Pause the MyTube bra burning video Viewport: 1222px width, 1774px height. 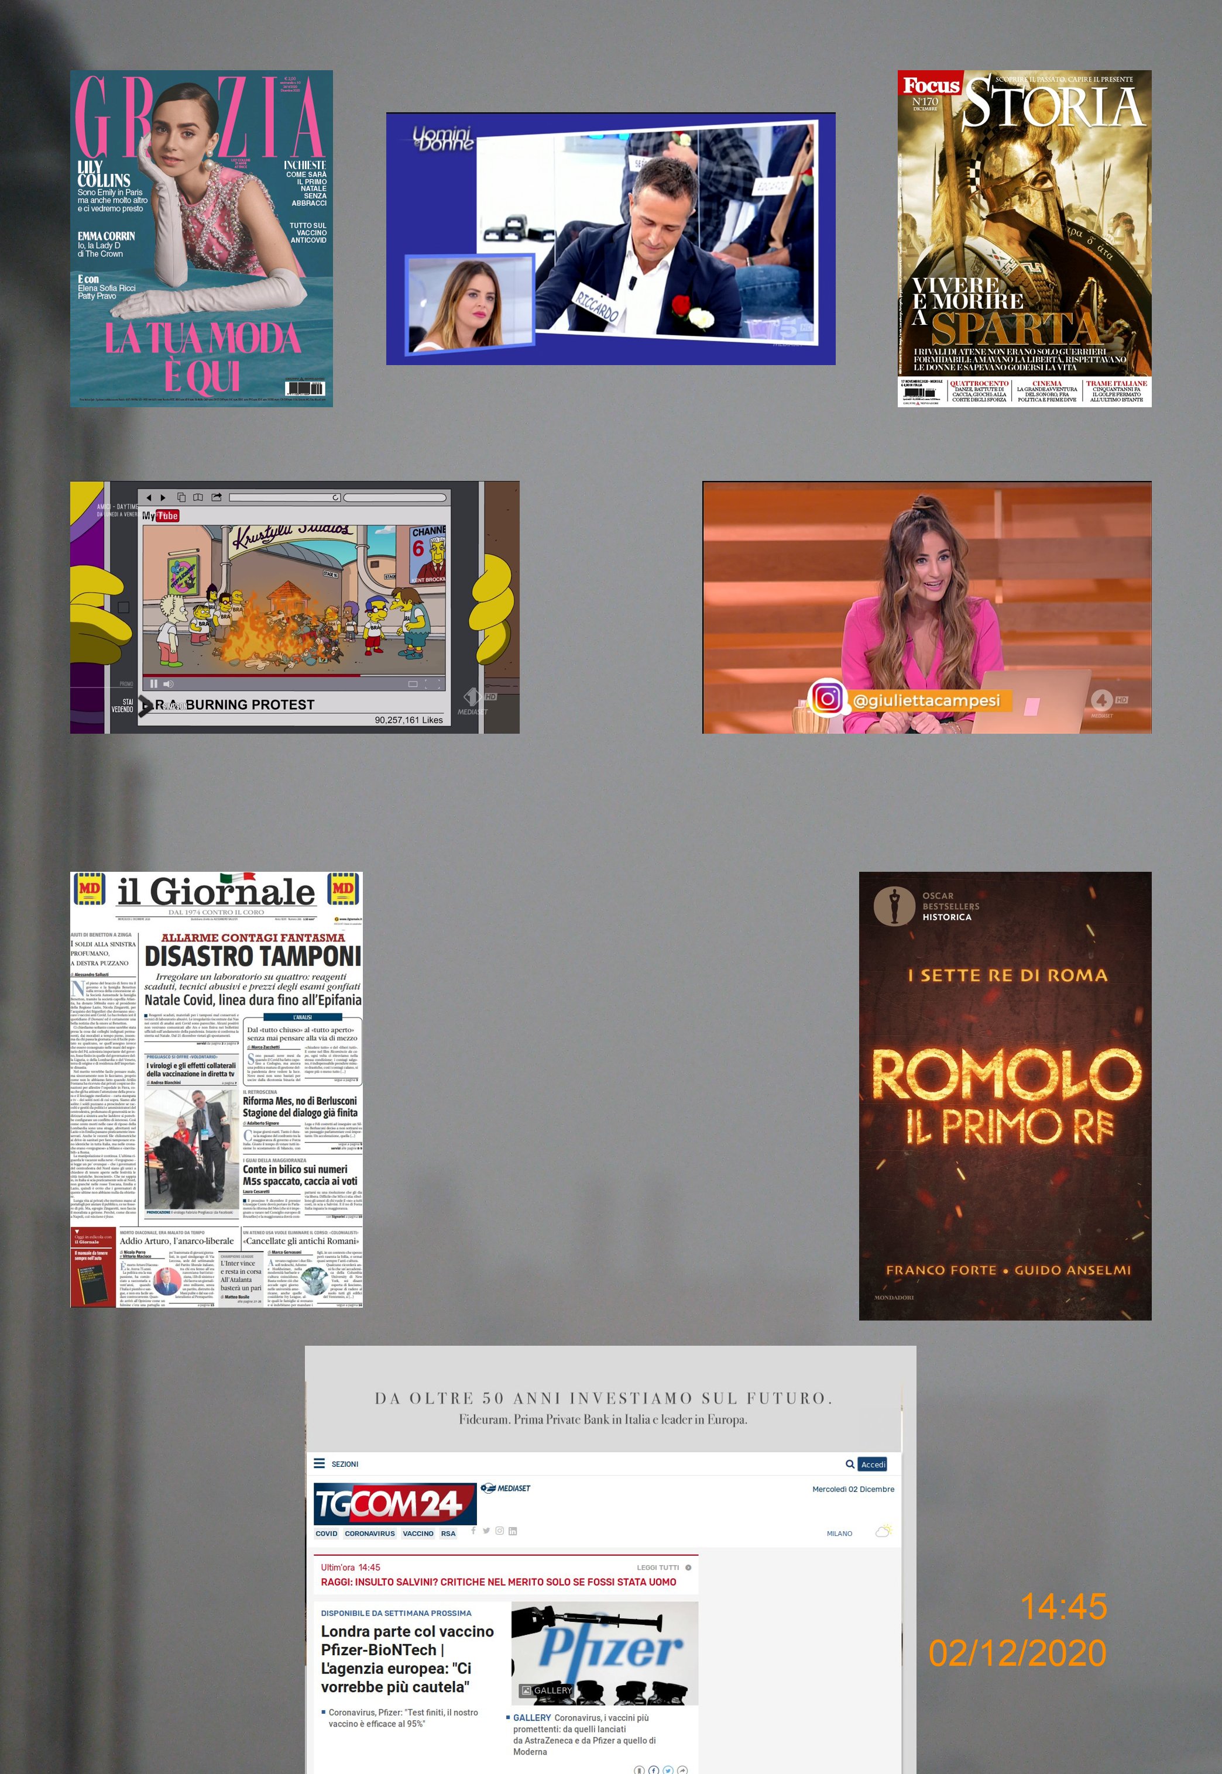tap(153, 683)
